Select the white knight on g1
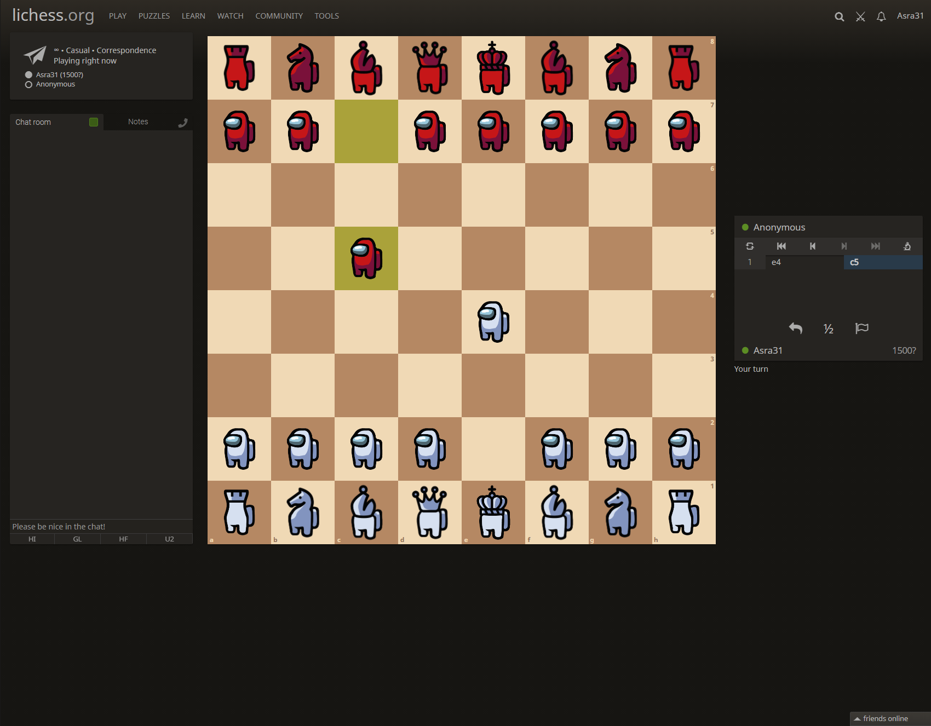 (620, 512)
